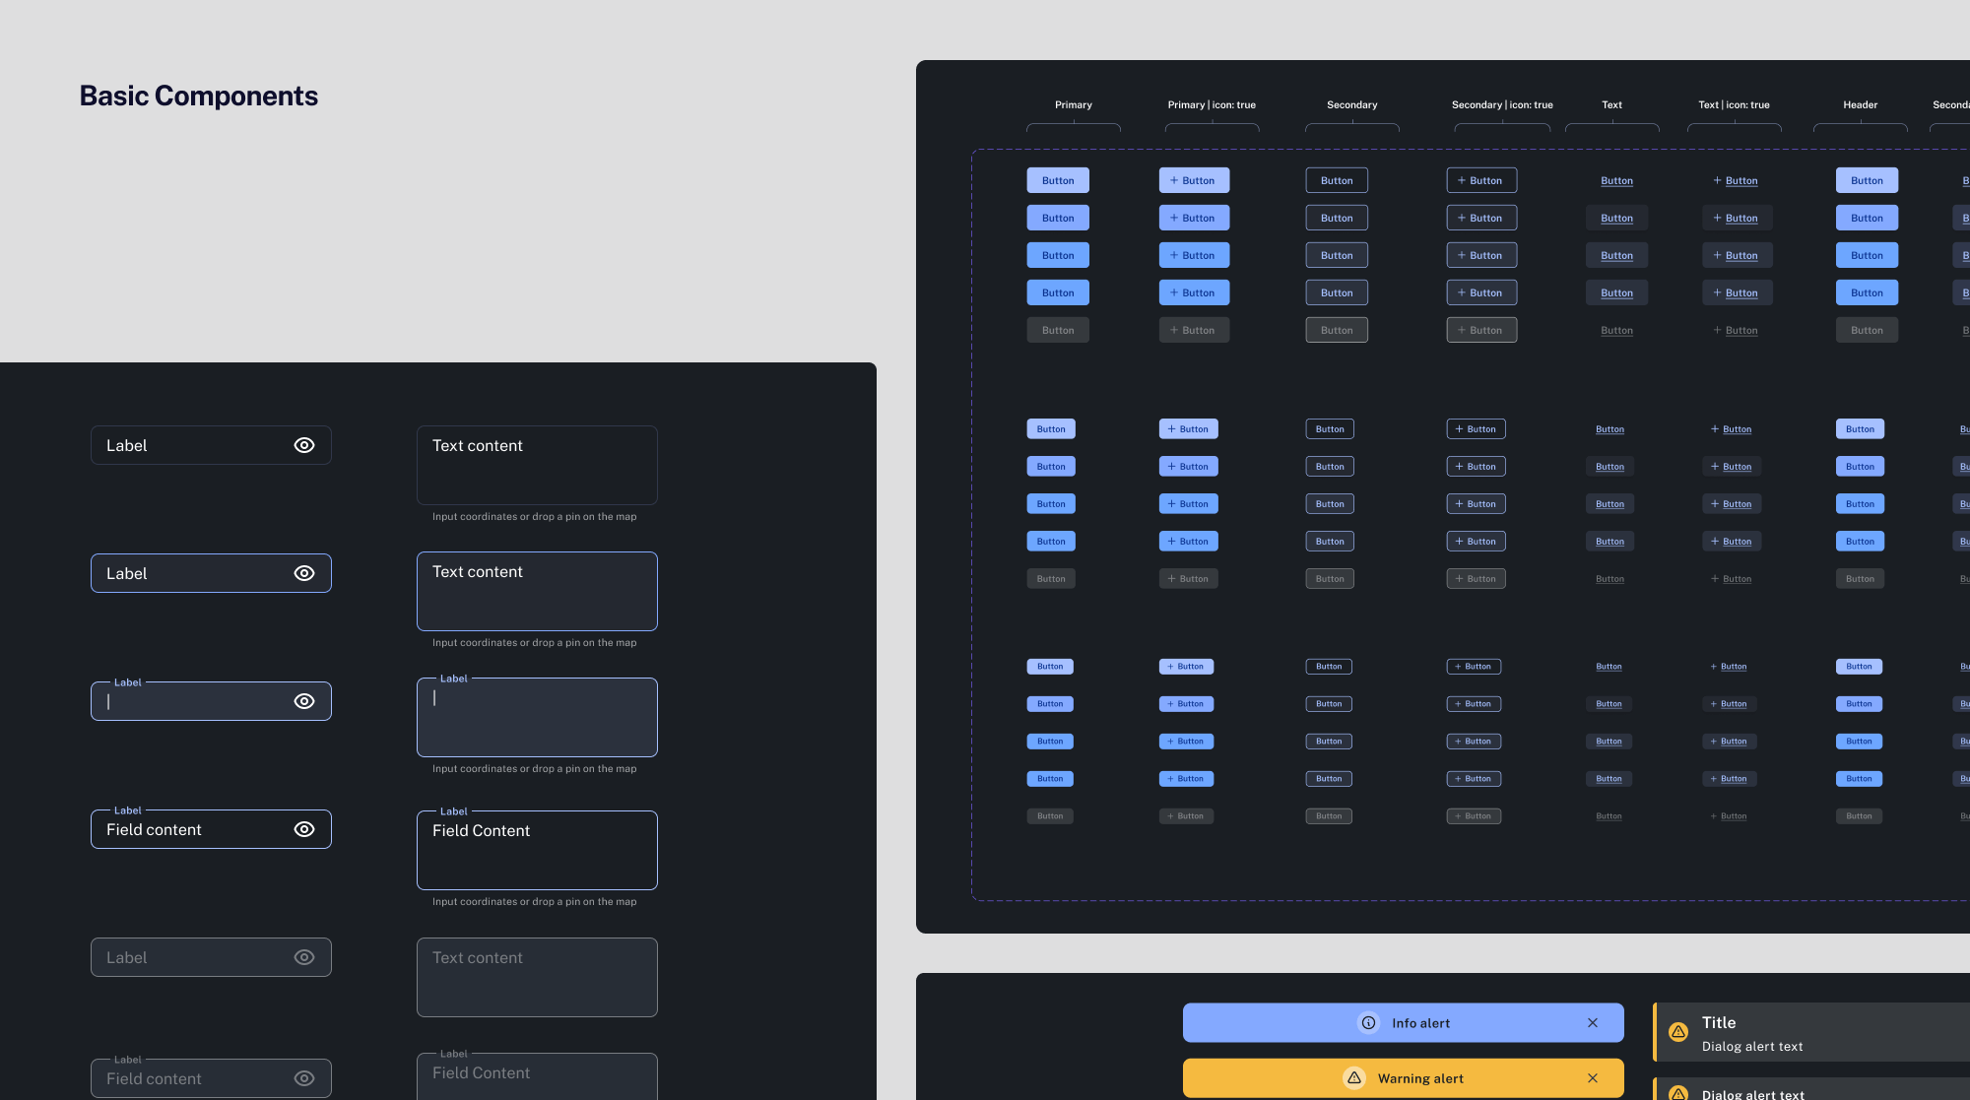Click disabled Label field eye icon

tap(304, 957)
